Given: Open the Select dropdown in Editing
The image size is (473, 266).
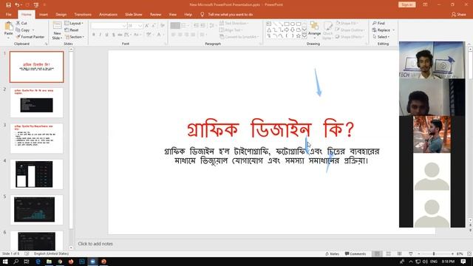Looking at the screenshot, I should [381, 37].
